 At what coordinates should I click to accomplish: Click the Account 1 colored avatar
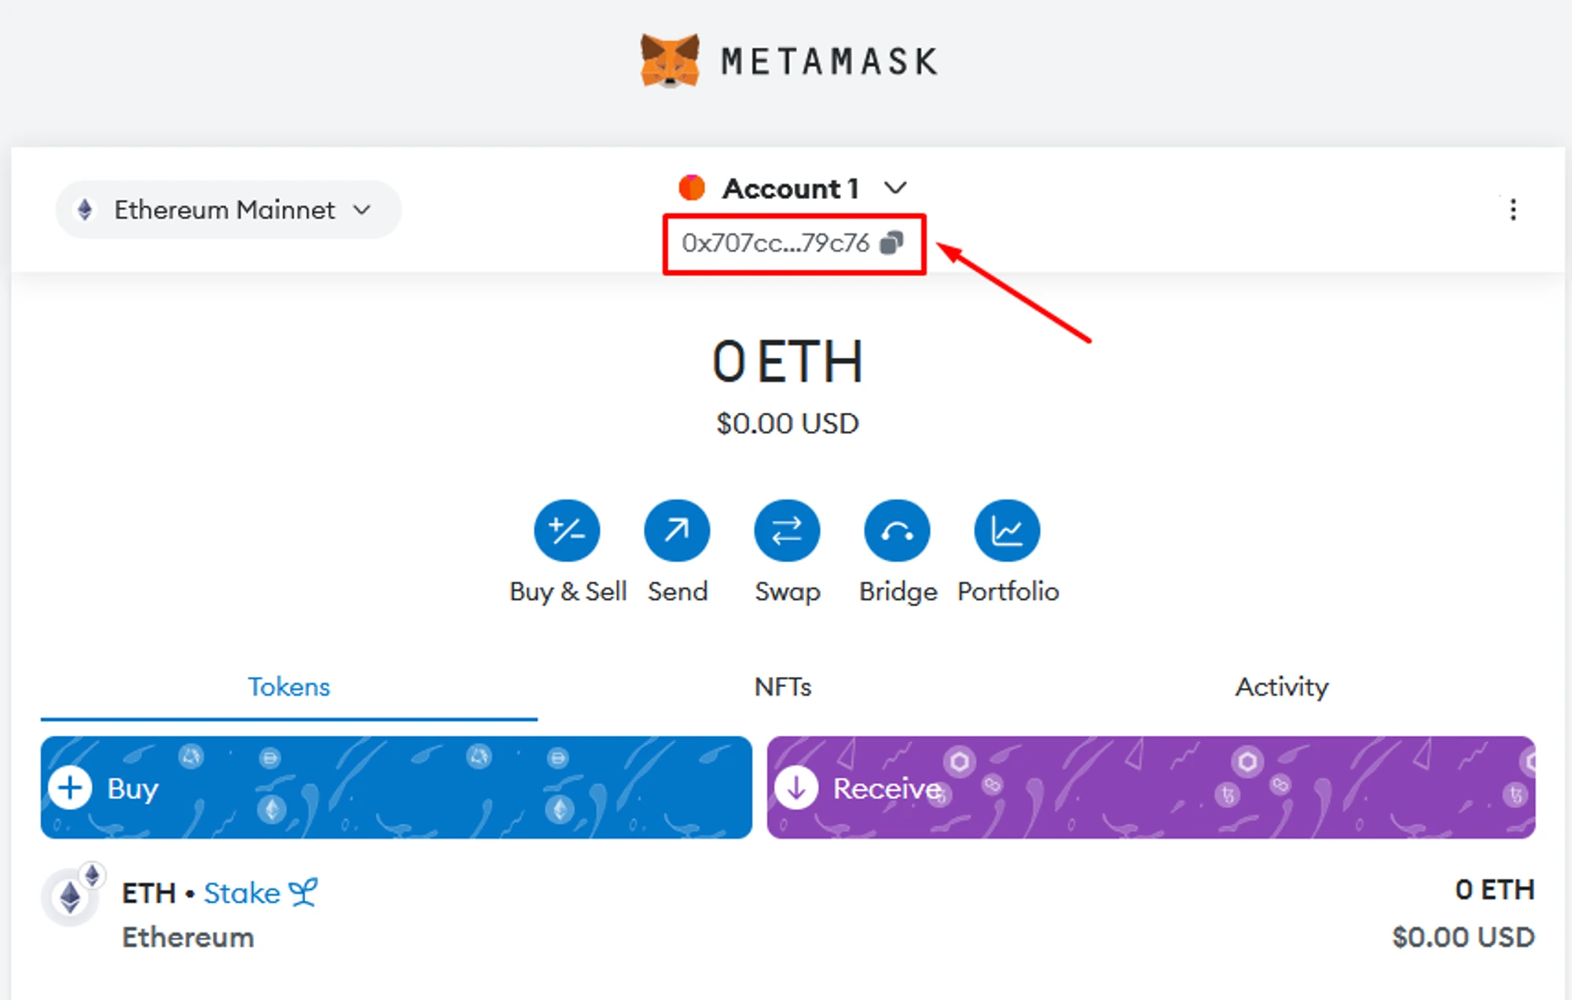tap(692, 188)
